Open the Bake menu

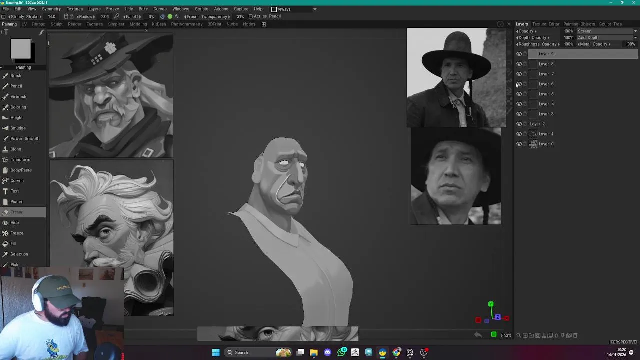pyautogui.click(x=143, y=9)
